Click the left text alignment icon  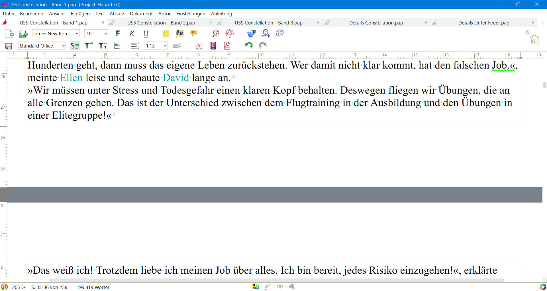click(x=117, y=46)
